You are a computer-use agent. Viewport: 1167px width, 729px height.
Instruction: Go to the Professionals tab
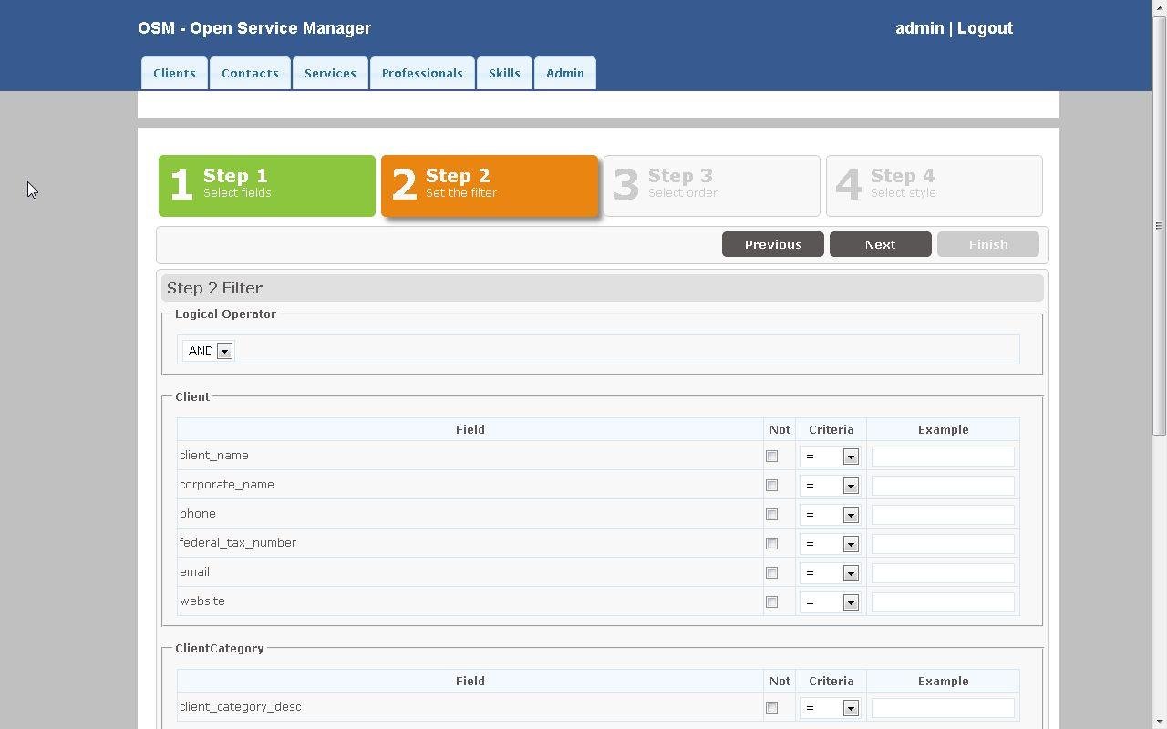[422, 73]
